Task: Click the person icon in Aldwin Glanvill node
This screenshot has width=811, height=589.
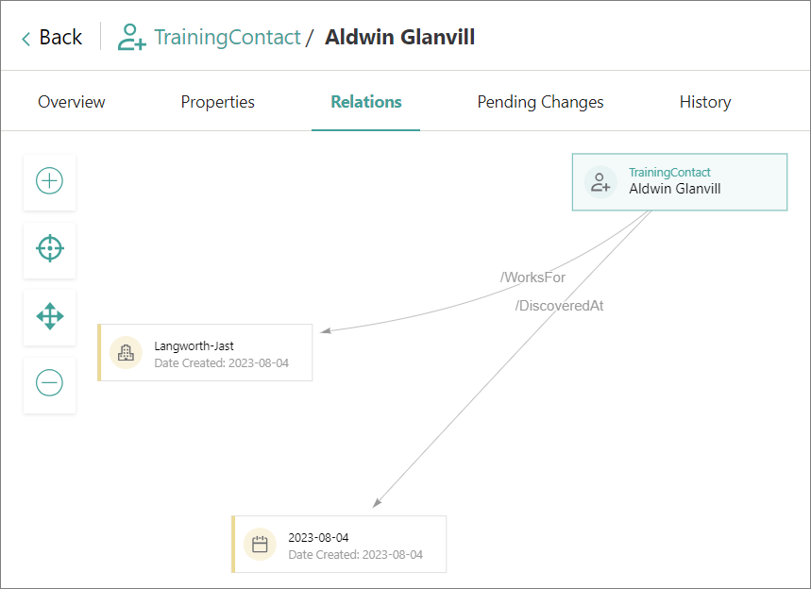Action: (x=600, y=181)
